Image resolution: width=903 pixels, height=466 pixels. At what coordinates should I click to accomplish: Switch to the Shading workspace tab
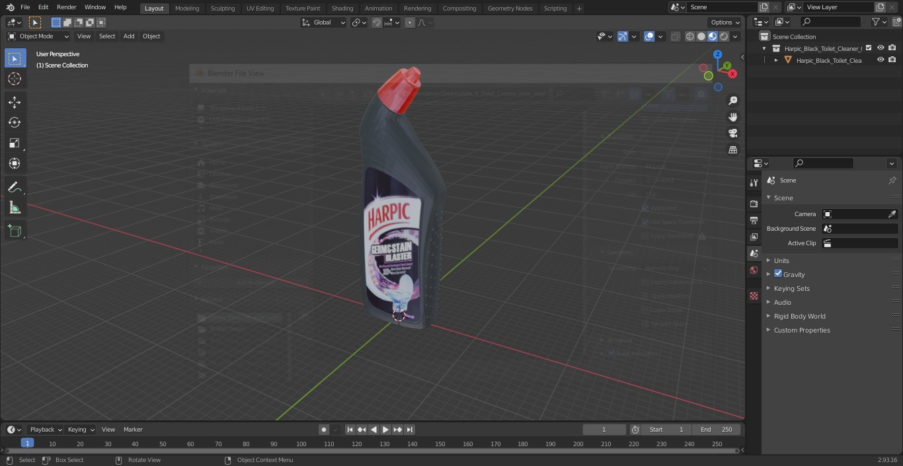pyautogui.click(x=342, y=8)
